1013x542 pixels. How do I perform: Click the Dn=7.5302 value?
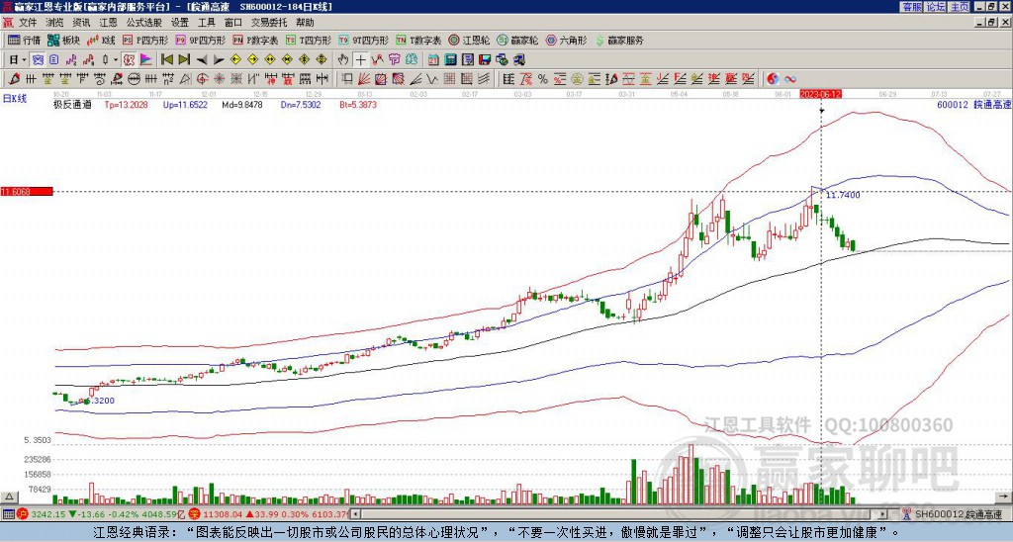coord(299,104)
